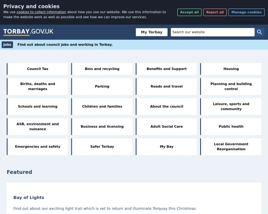Open Births, deaths and marriages

pyautogui.click(x=38, y=86)
